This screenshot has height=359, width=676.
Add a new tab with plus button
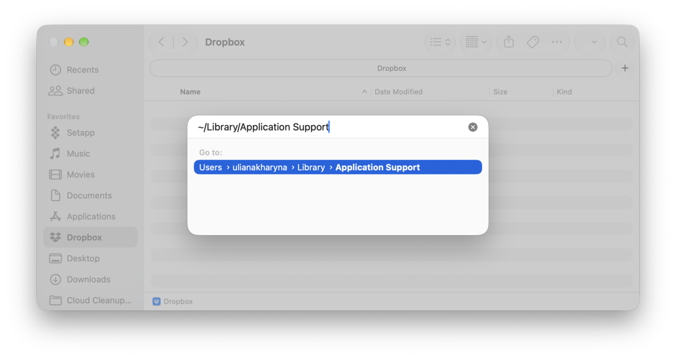coord(625,68)
